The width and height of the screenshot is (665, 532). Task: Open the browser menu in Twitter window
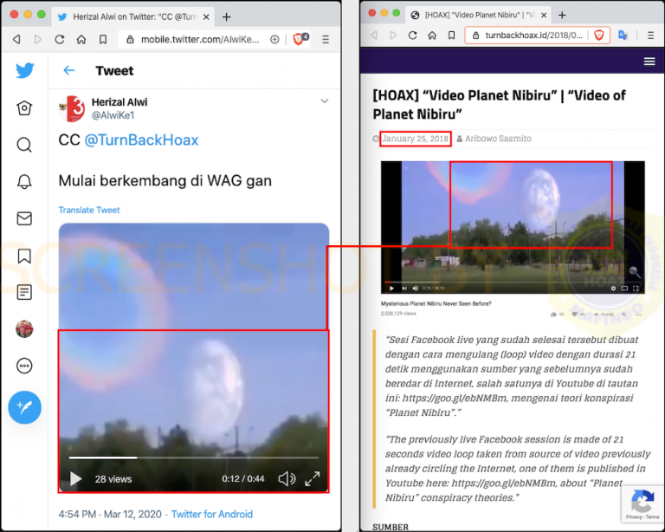[x=326, y=40]
